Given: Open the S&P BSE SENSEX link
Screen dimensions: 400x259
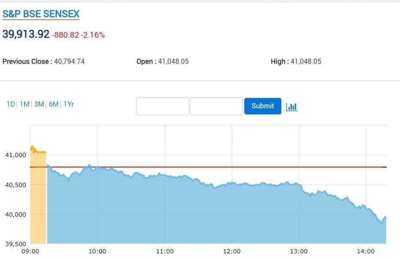Looking at the screenshot, I should point(41,14).
